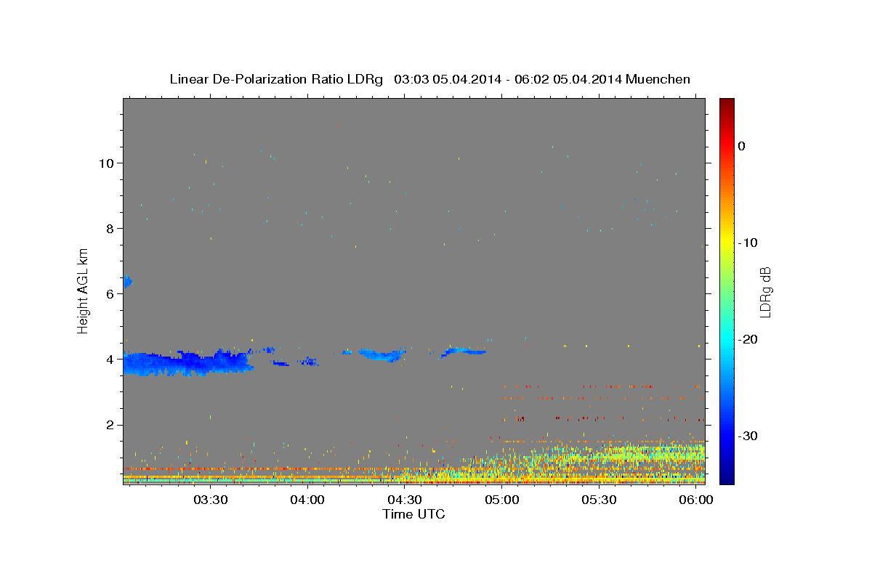This screenshot has width=872, height=581.
Task: Click the height tick label 4
Action: pyautogui.click(x=110, y=359)
